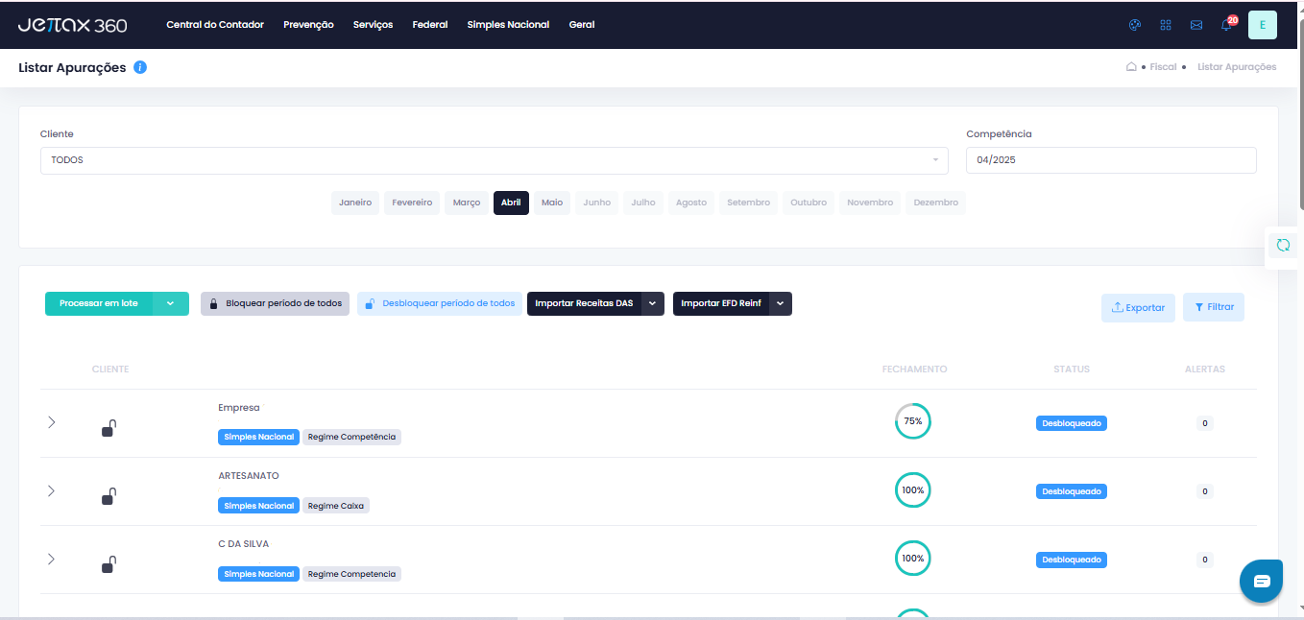The height and width of the screenshot is (620, 1304).
Task: Click the refresh icon on right edge
Action: pos(1283,245)
